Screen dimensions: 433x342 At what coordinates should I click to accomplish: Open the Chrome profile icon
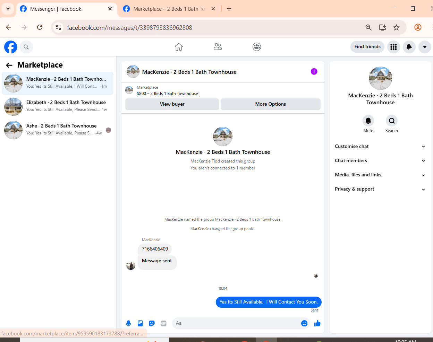coord(418,27)
